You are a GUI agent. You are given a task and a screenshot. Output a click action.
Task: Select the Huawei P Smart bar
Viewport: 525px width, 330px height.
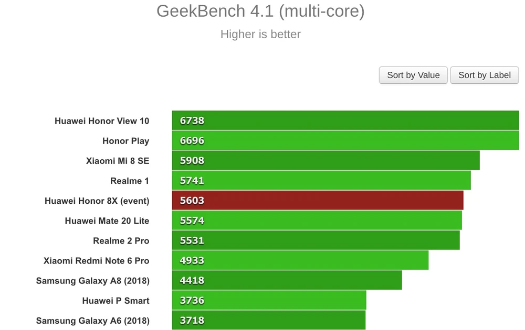point(269,300)
